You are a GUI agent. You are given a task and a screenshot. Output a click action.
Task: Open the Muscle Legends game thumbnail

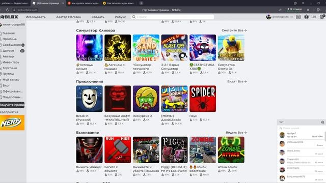coord(118,48)
